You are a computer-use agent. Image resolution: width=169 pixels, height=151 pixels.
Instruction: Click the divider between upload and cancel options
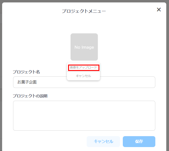point(83,72)
